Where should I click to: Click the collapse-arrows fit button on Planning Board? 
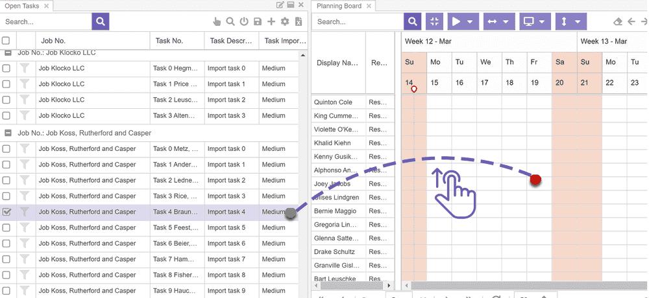tap(434, 21)
